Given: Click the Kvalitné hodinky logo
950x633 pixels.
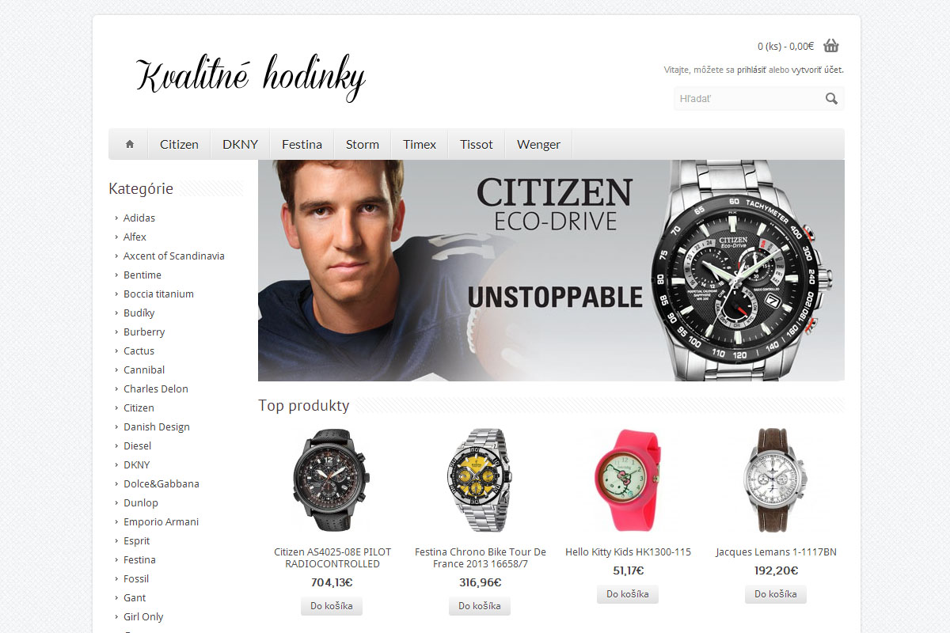Looking at the screenshot, I should [251, 78].
